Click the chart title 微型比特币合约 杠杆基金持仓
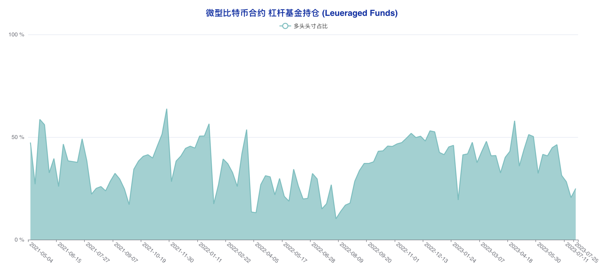The image size is (608, 270). (302, 13)
